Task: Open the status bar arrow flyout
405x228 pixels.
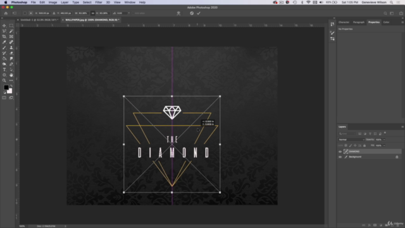Action: point(65,226)
